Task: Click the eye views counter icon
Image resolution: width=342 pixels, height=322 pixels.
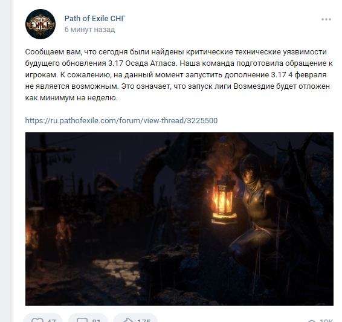Action: click(x=312, y=320)
